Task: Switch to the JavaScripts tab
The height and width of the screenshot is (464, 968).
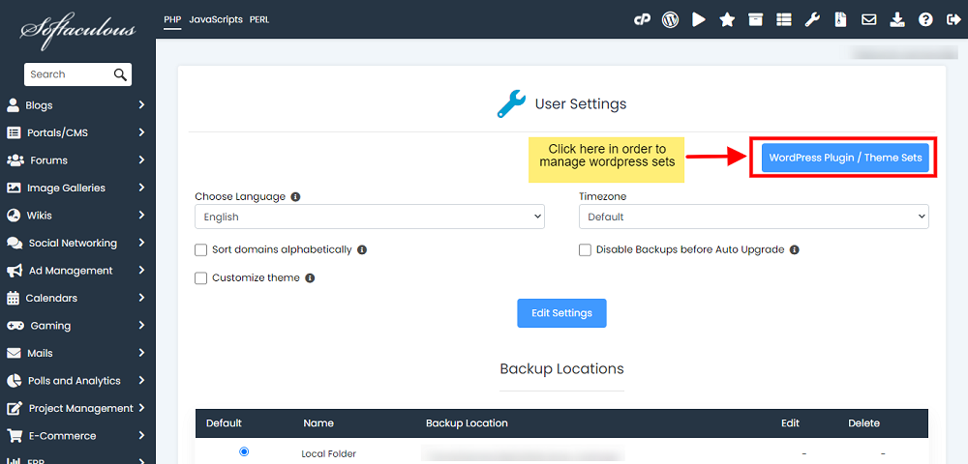Action: point(216,19)
